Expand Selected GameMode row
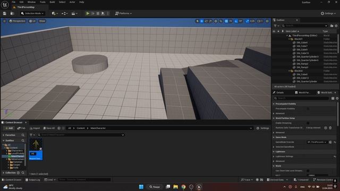 (x=274, y=147)
